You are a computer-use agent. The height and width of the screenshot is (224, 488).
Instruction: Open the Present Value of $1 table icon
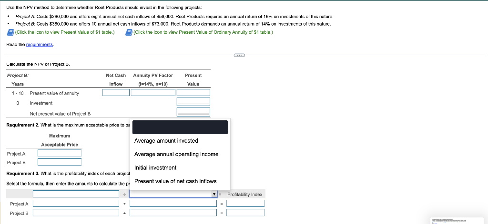tap(10, 32)
